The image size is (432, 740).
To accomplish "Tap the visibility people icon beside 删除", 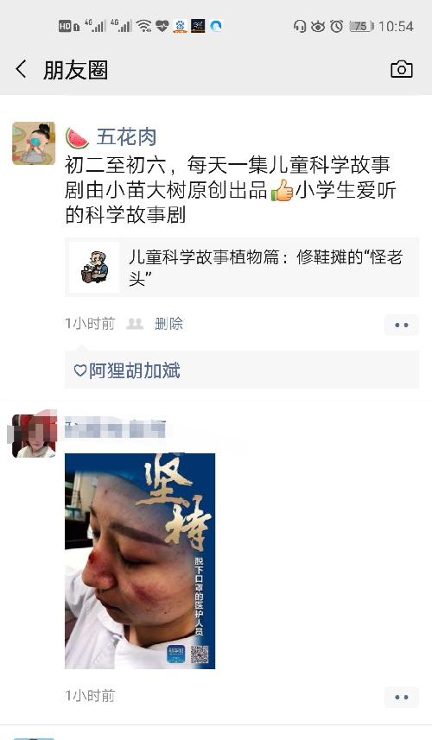I will (x=135, y=324).
